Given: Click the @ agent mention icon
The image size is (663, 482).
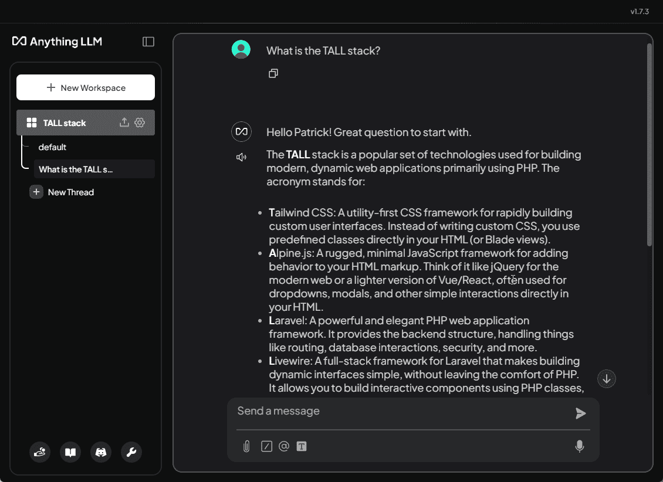Looking at the screenshot, I should (x=284, y=446).
